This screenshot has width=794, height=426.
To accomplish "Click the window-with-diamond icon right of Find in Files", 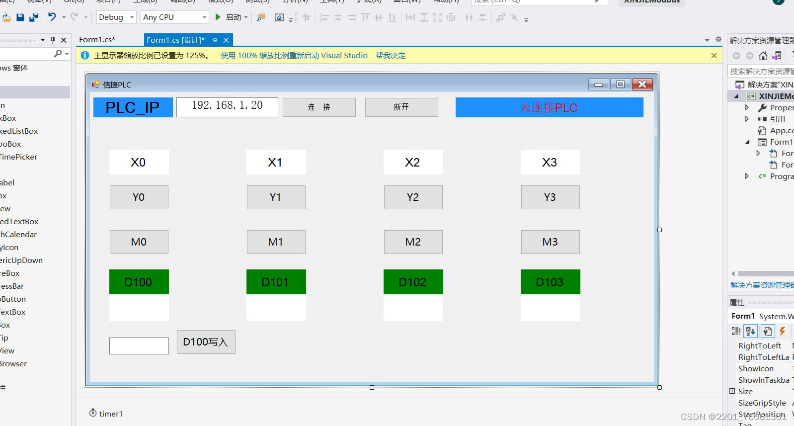I will point(279,17).
